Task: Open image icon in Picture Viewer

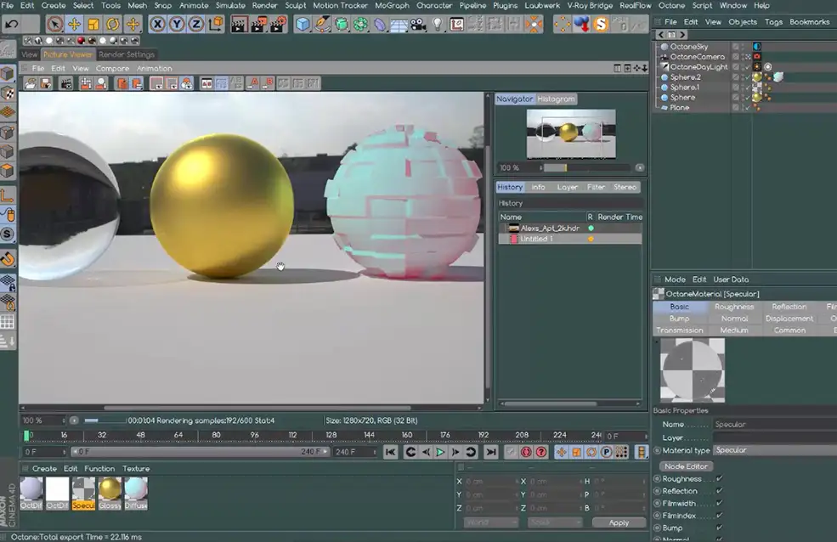Action: click(31, 83)
